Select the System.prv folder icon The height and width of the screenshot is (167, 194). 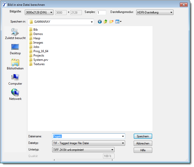[31, 60]
